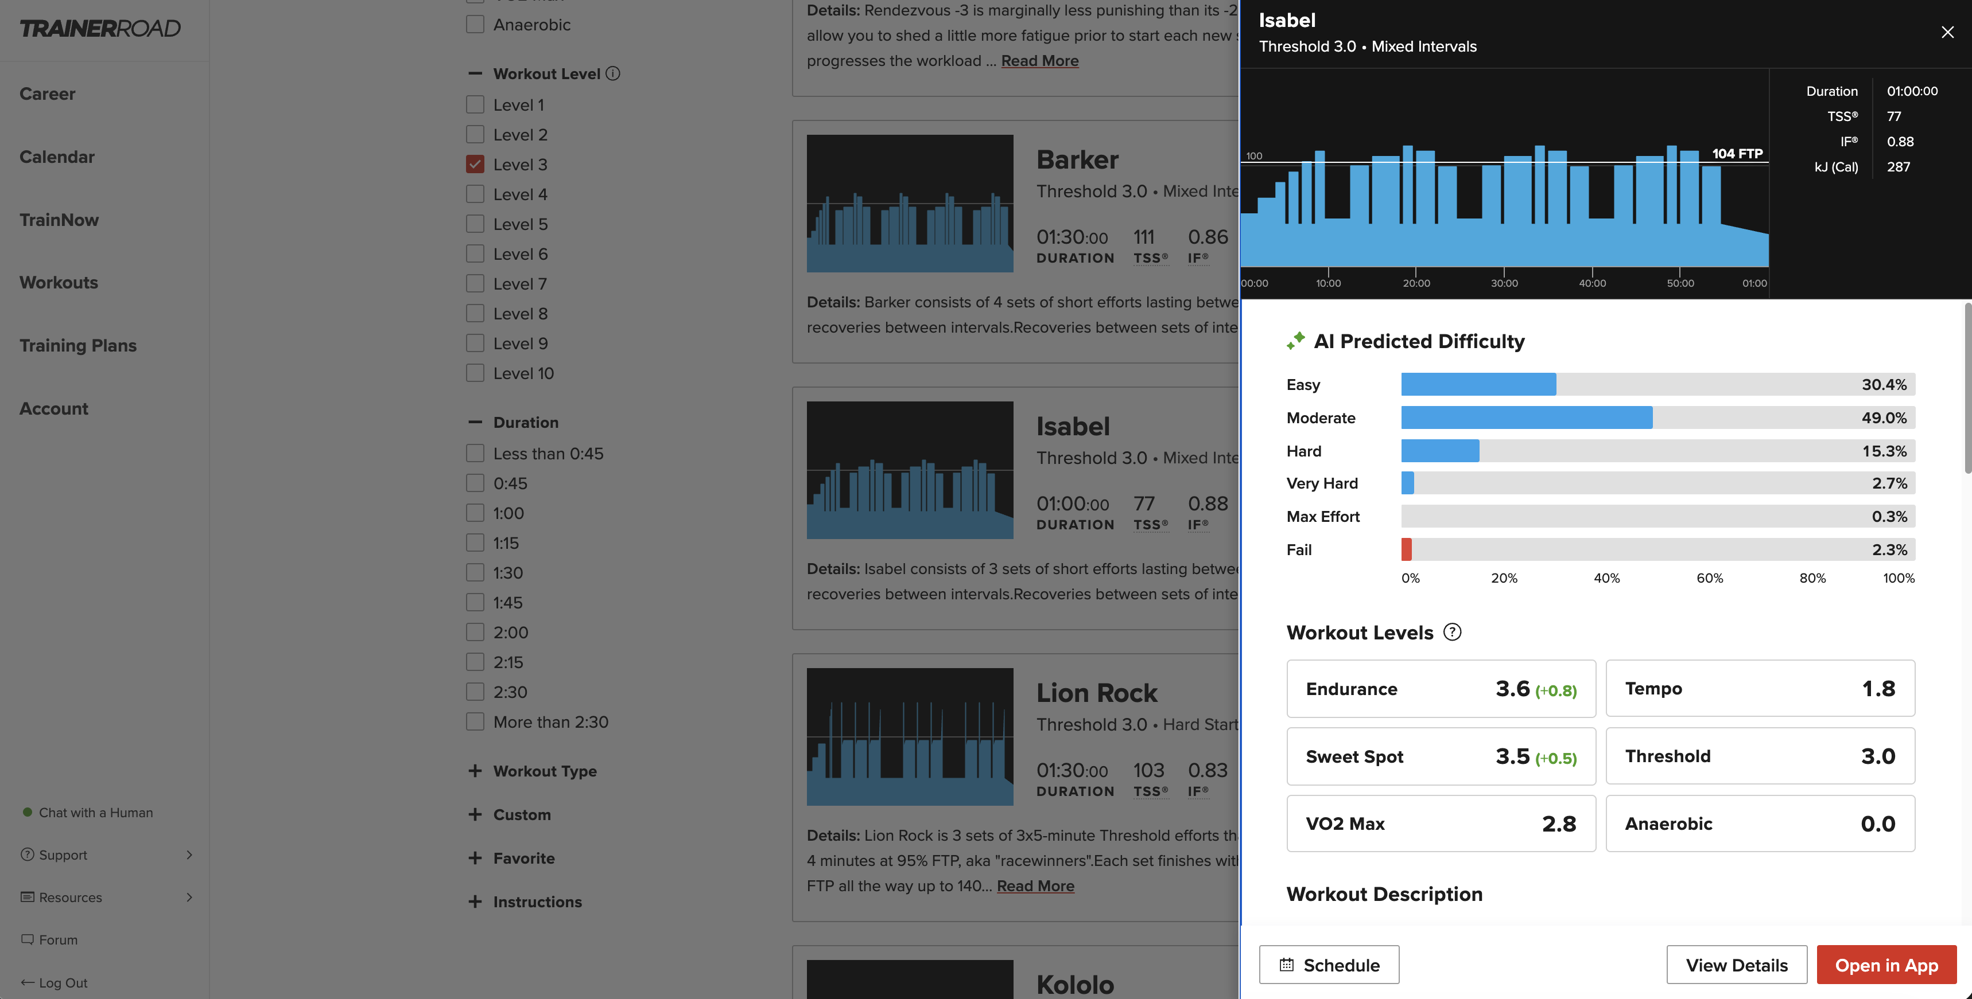Click the Log Out arrow icon

tap(28, 982)
